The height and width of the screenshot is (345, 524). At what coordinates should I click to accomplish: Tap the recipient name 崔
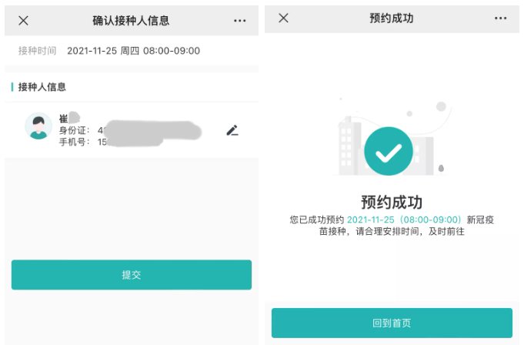coord(64,119)
